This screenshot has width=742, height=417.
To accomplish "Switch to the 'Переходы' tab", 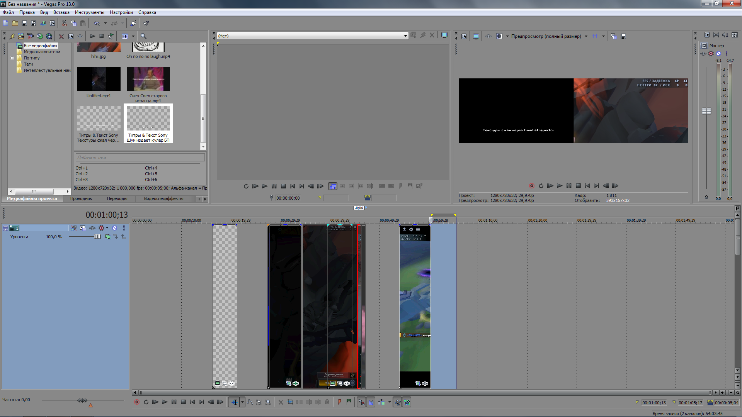I will point(117,198).
